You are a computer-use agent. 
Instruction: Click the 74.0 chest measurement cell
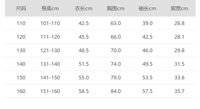point(115,64)
